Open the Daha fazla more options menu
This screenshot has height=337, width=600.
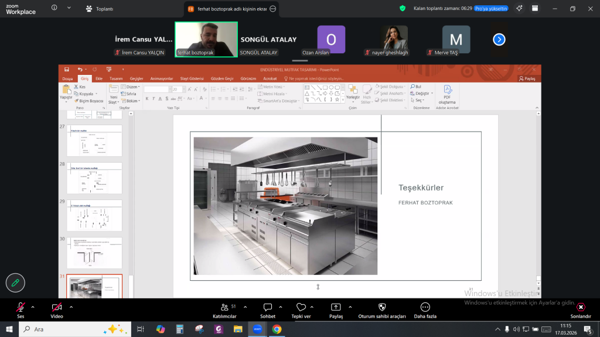[425, 307]
